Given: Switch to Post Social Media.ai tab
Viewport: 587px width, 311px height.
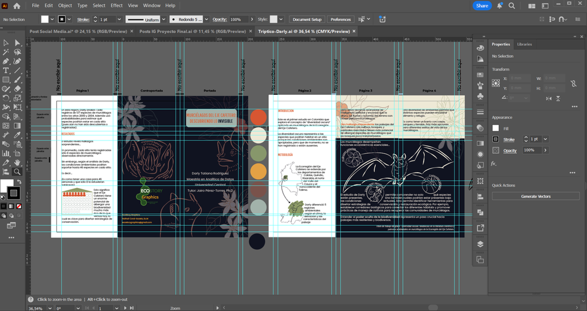Looking at the screenshot, I should coord(78,31).
